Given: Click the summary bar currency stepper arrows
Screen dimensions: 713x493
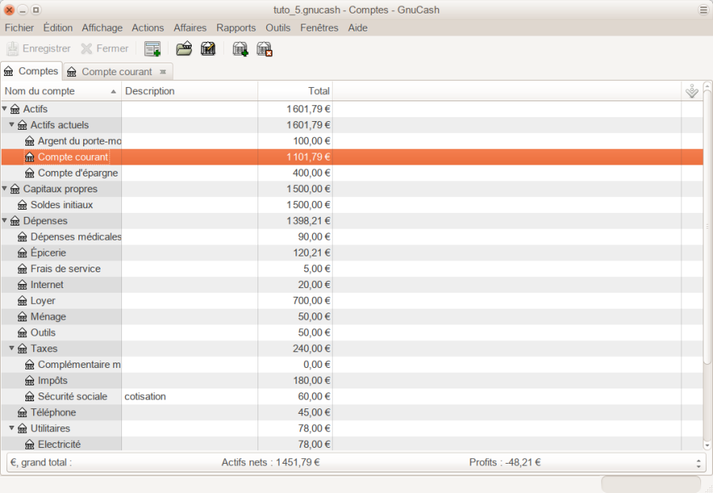Looking at the screenshot, I should (x=698, y=463).
